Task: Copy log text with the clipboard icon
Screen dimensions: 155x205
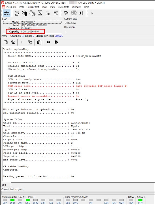Action: pyautogui.click(x=39, y=42)
